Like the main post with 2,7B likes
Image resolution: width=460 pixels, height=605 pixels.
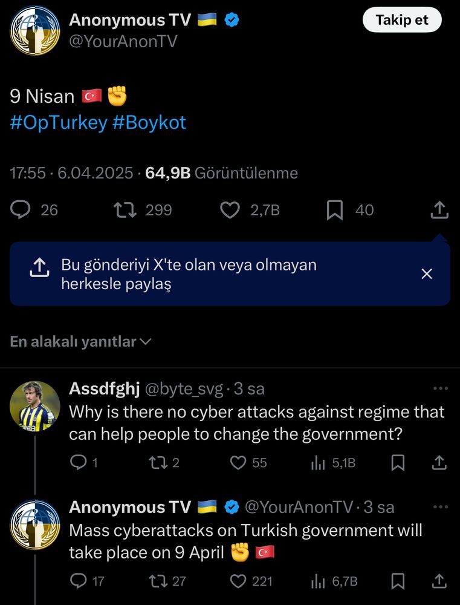230,210
